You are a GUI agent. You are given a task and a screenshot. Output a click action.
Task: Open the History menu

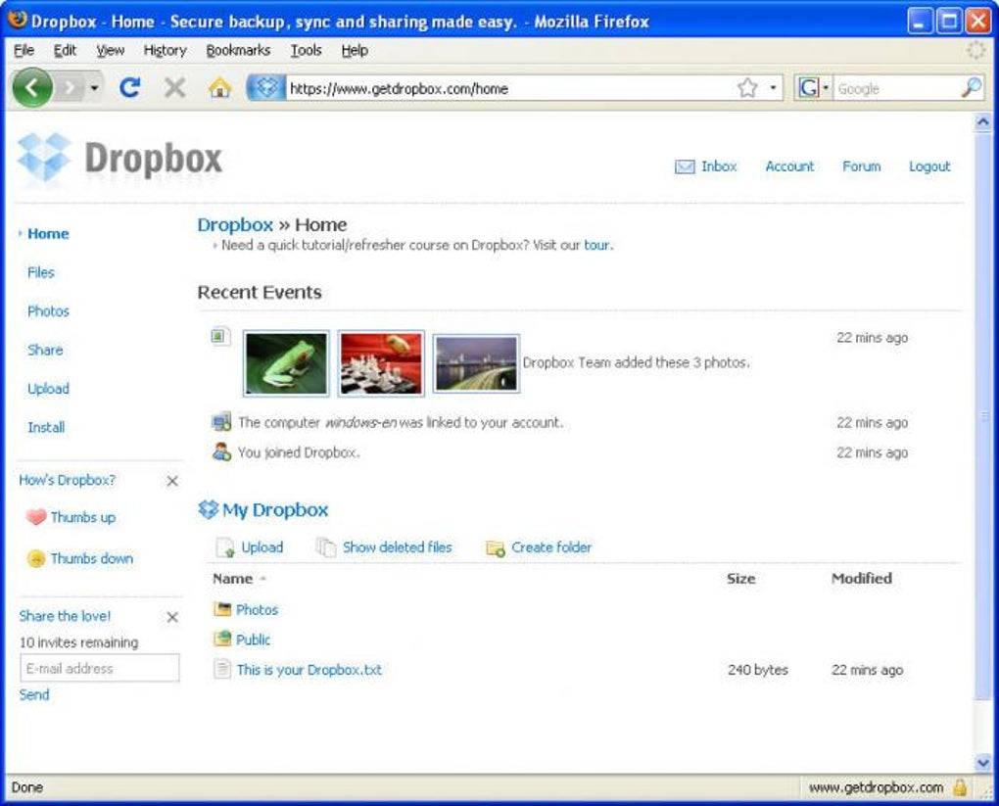[x=165, y=50]
